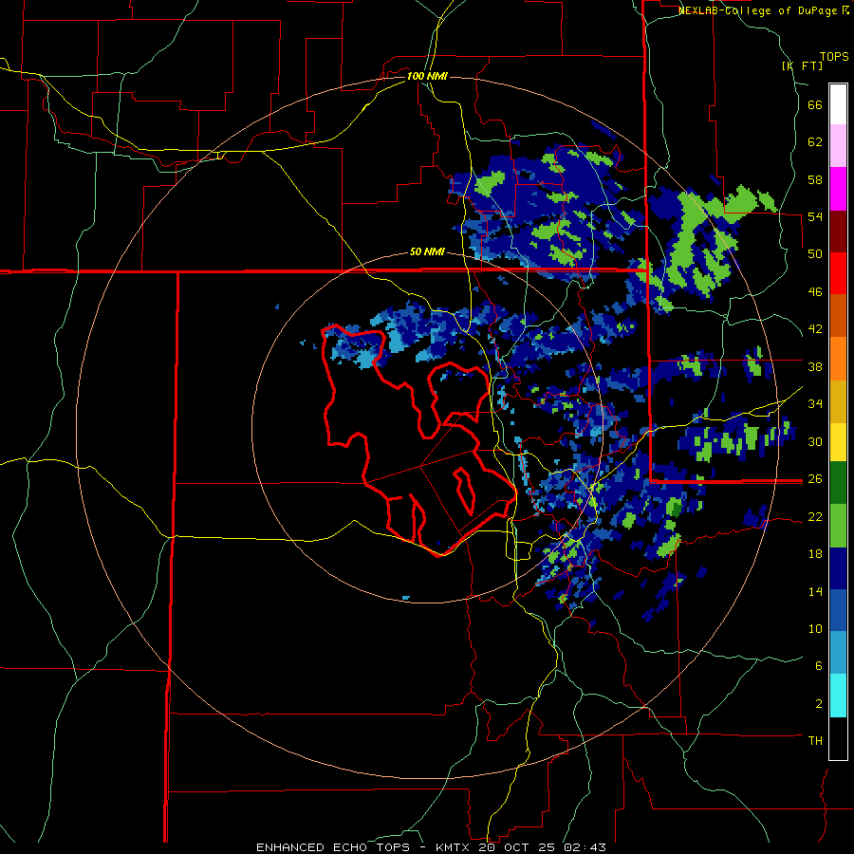Click the 30 value on the scale
The width and height of the screenshot is (854, 854).
pos(815,441)
